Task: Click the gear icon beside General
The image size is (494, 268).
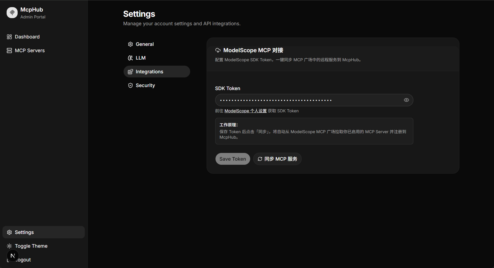Action: pyautogui.click(x=130, y=44)
